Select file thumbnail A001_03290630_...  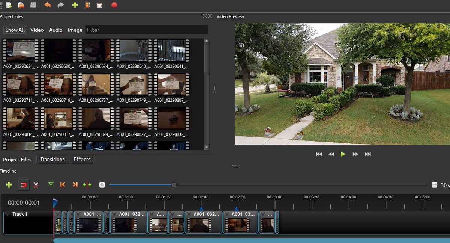coord(58,51)
